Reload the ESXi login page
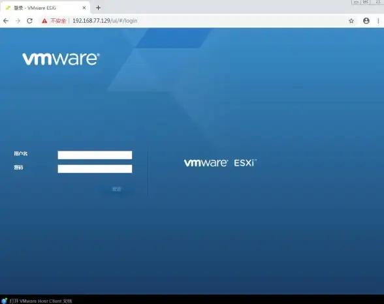The height and width of the screenshot is (304, 384). tap(29, 21)
